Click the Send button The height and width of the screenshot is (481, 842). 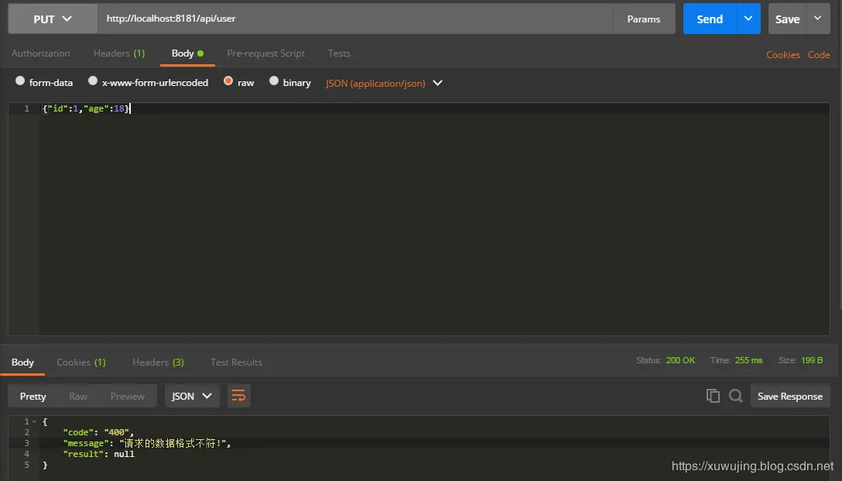(710, 19)
